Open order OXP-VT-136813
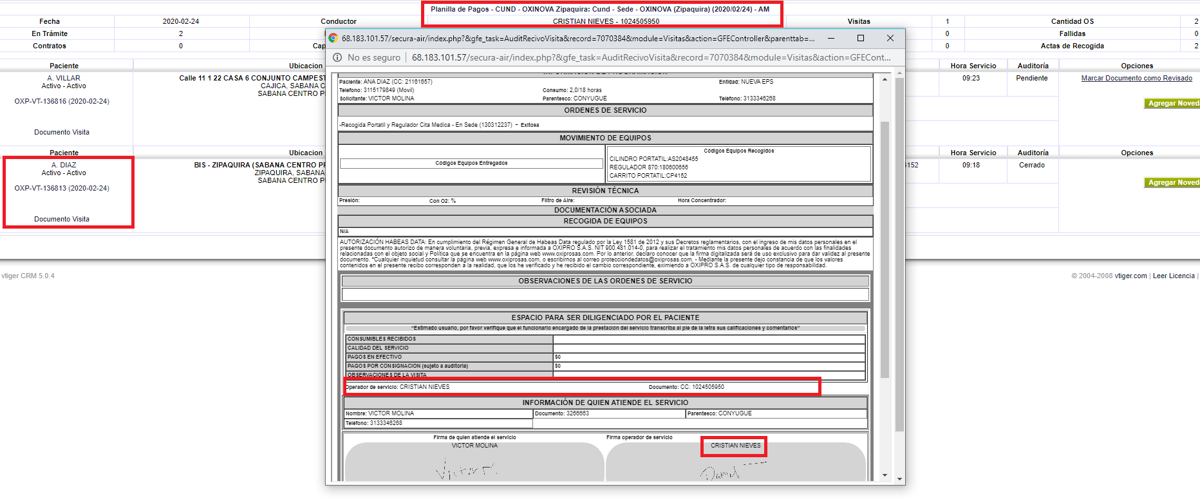Viewport: 1200px width, 501px height. (62, 188)
